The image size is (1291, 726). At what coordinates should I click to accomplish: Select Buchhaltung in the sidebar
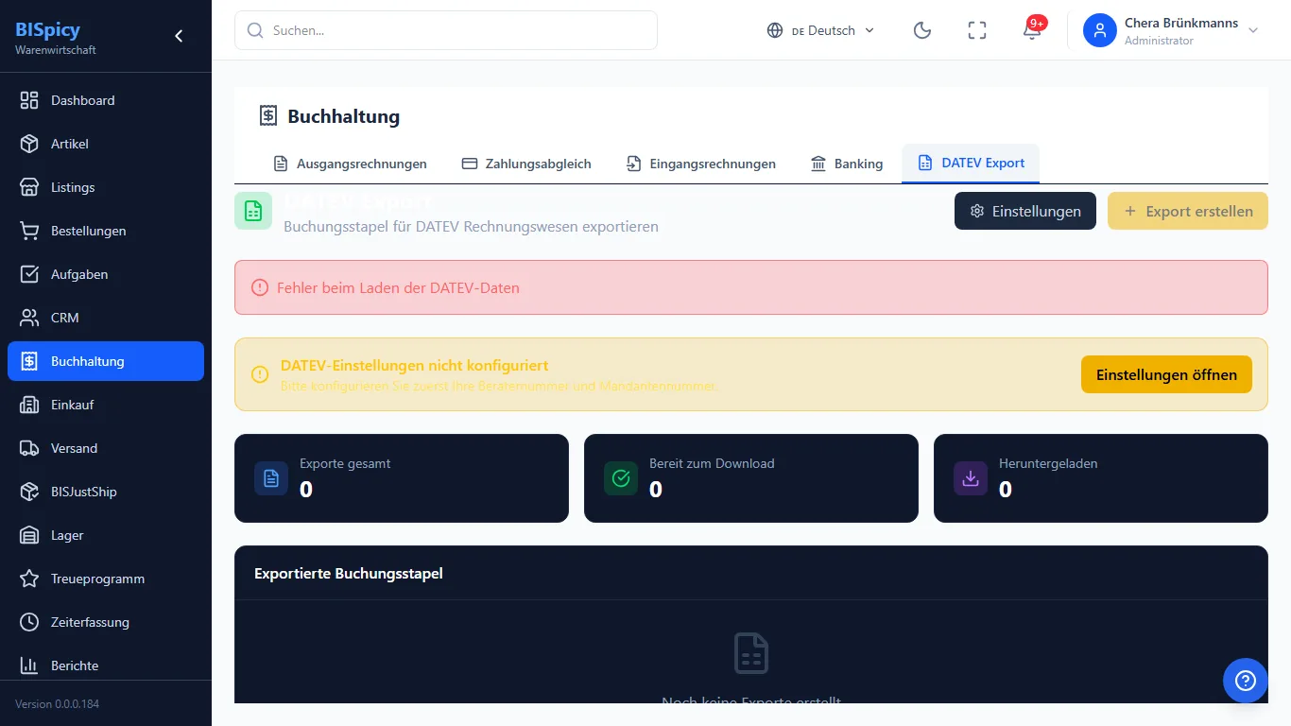(x=106, y=361)
